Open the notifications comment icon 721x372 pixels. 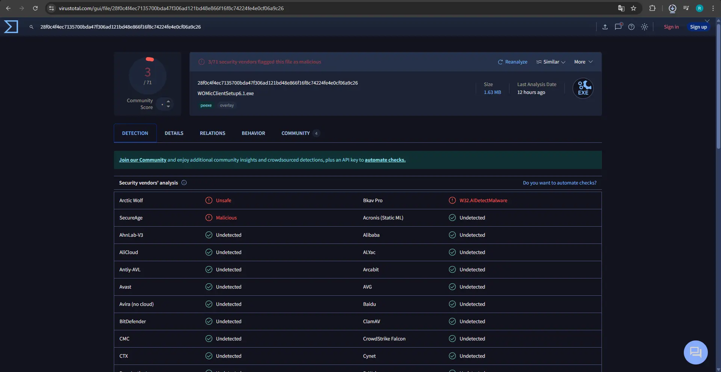(x=618, y=27)
